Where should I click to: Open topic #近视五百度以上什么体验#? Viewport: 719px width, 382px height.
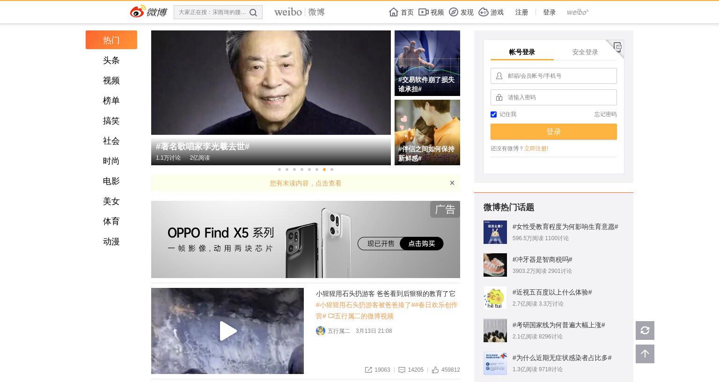(552, 292)
